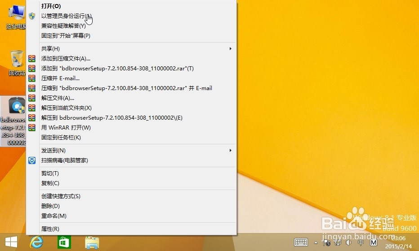Select 解压到当前文件夹(X) entry

[131, 108]
